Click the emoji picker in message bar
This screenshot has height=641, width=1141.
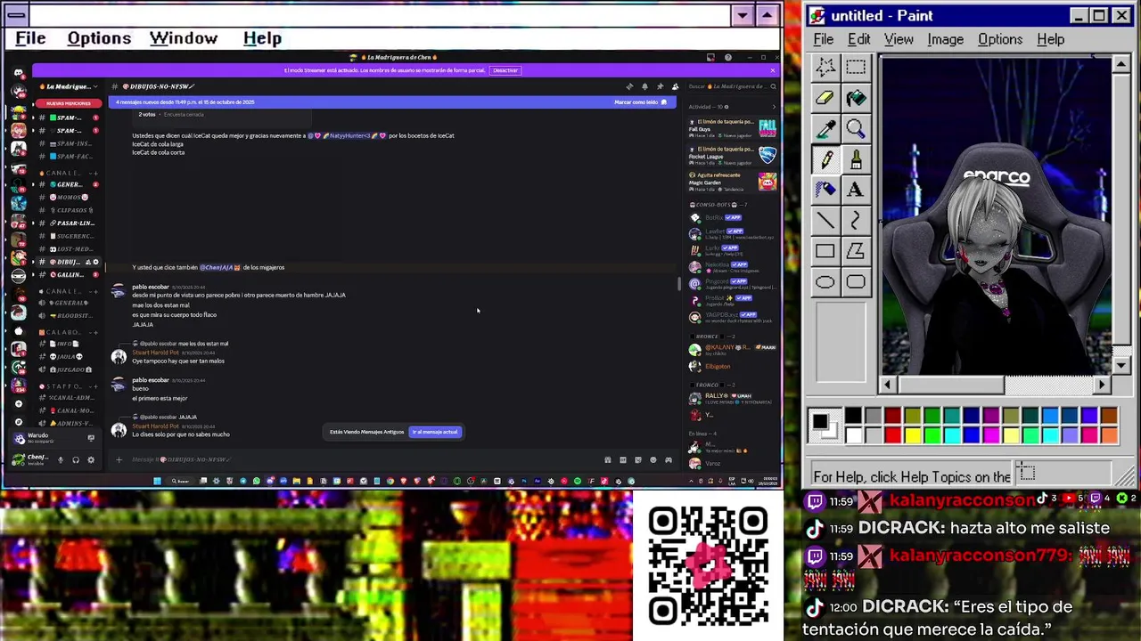tap(653, 459)
